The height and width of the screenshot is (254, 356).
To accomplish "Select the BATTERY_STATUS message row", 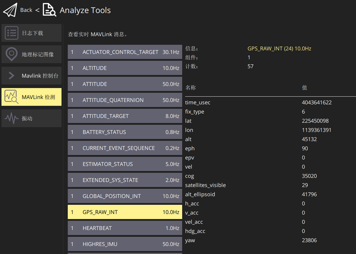I will (x=125, y=132).
